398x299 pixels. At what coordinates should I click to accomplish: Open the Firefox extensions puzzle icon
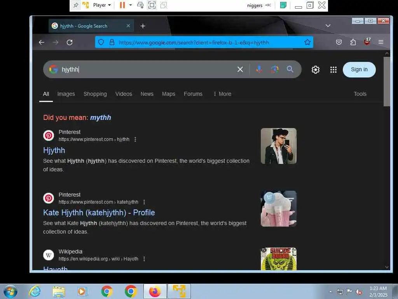pos(353,42)
